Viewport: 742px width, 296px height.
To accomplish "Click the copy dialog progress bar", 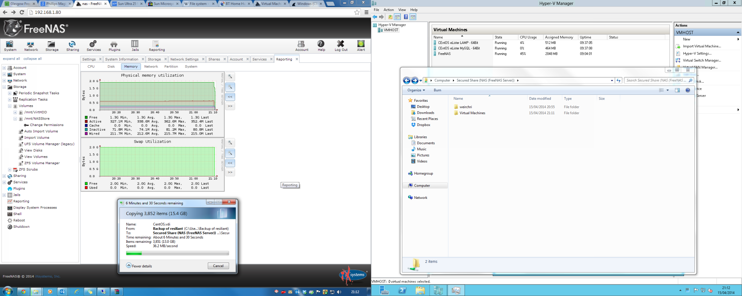I will (x=177, y=253).
